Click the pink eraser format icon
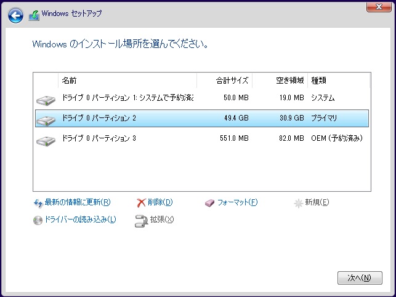The image size is (396, 297). (209, 203)
